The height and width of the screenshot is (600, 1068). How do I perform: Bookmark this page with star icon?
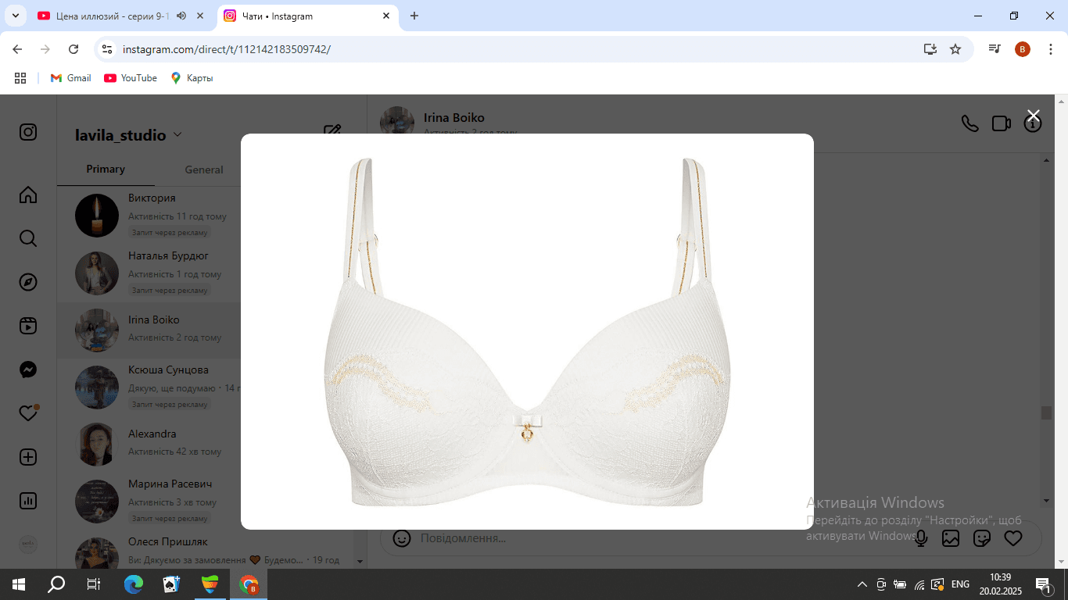tap(955, 49)
